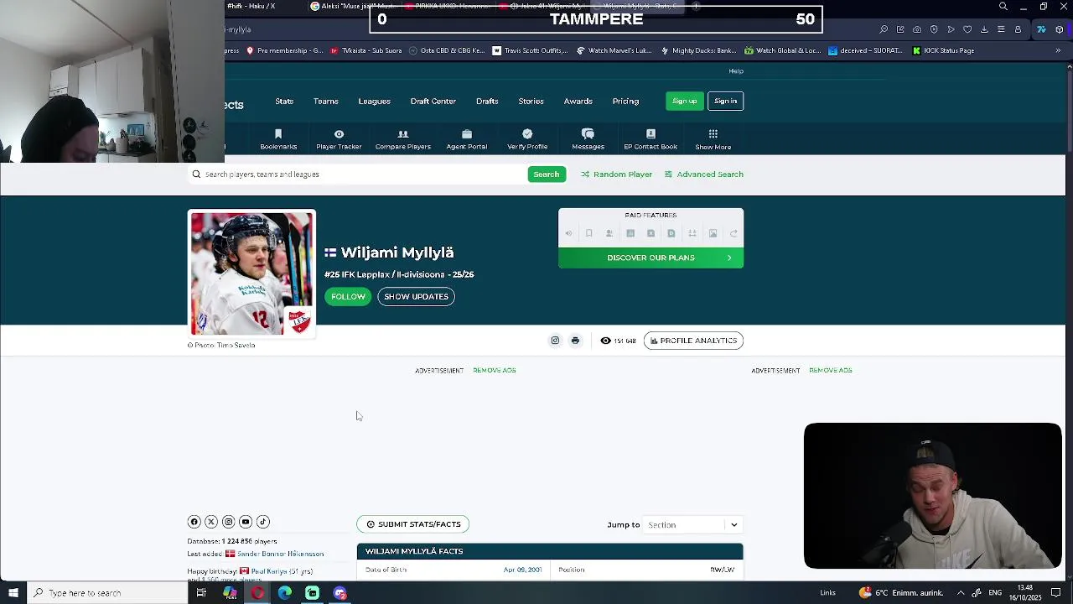Click the paid image gallery icon
The image size is (1073, 604).
tap(713, 234)
